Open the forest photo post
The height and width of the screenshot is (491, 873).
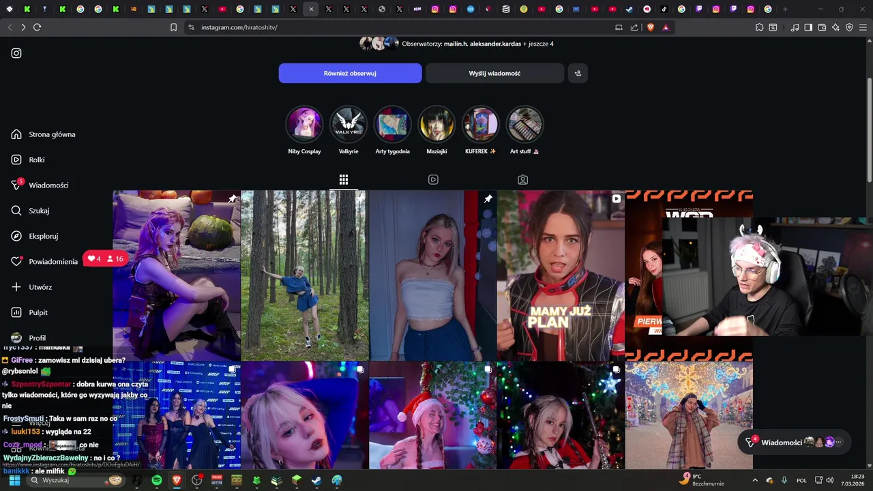tap(305, 276)
